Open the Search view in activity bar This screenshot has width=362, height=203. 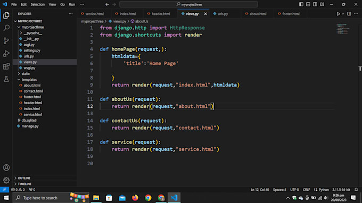point(6,28)
